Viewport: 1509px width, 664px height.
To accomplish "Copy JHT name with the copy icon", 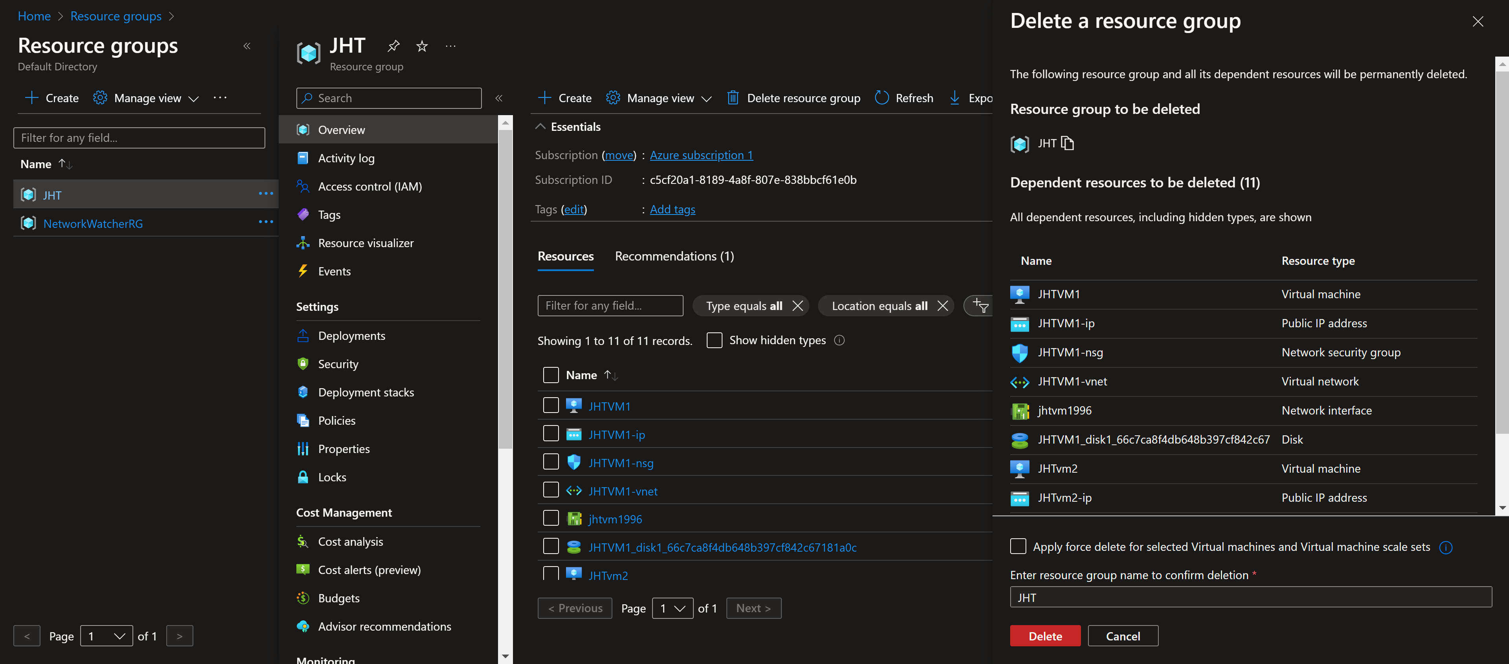I will pyautogui.click(x=1067, y=143).
